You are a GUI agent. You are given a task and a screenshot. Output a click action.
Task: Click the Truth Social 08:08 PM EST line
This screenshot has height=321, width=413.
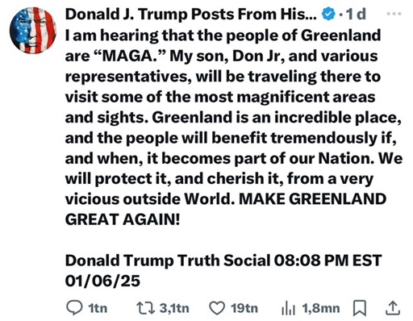coord(223,261)
